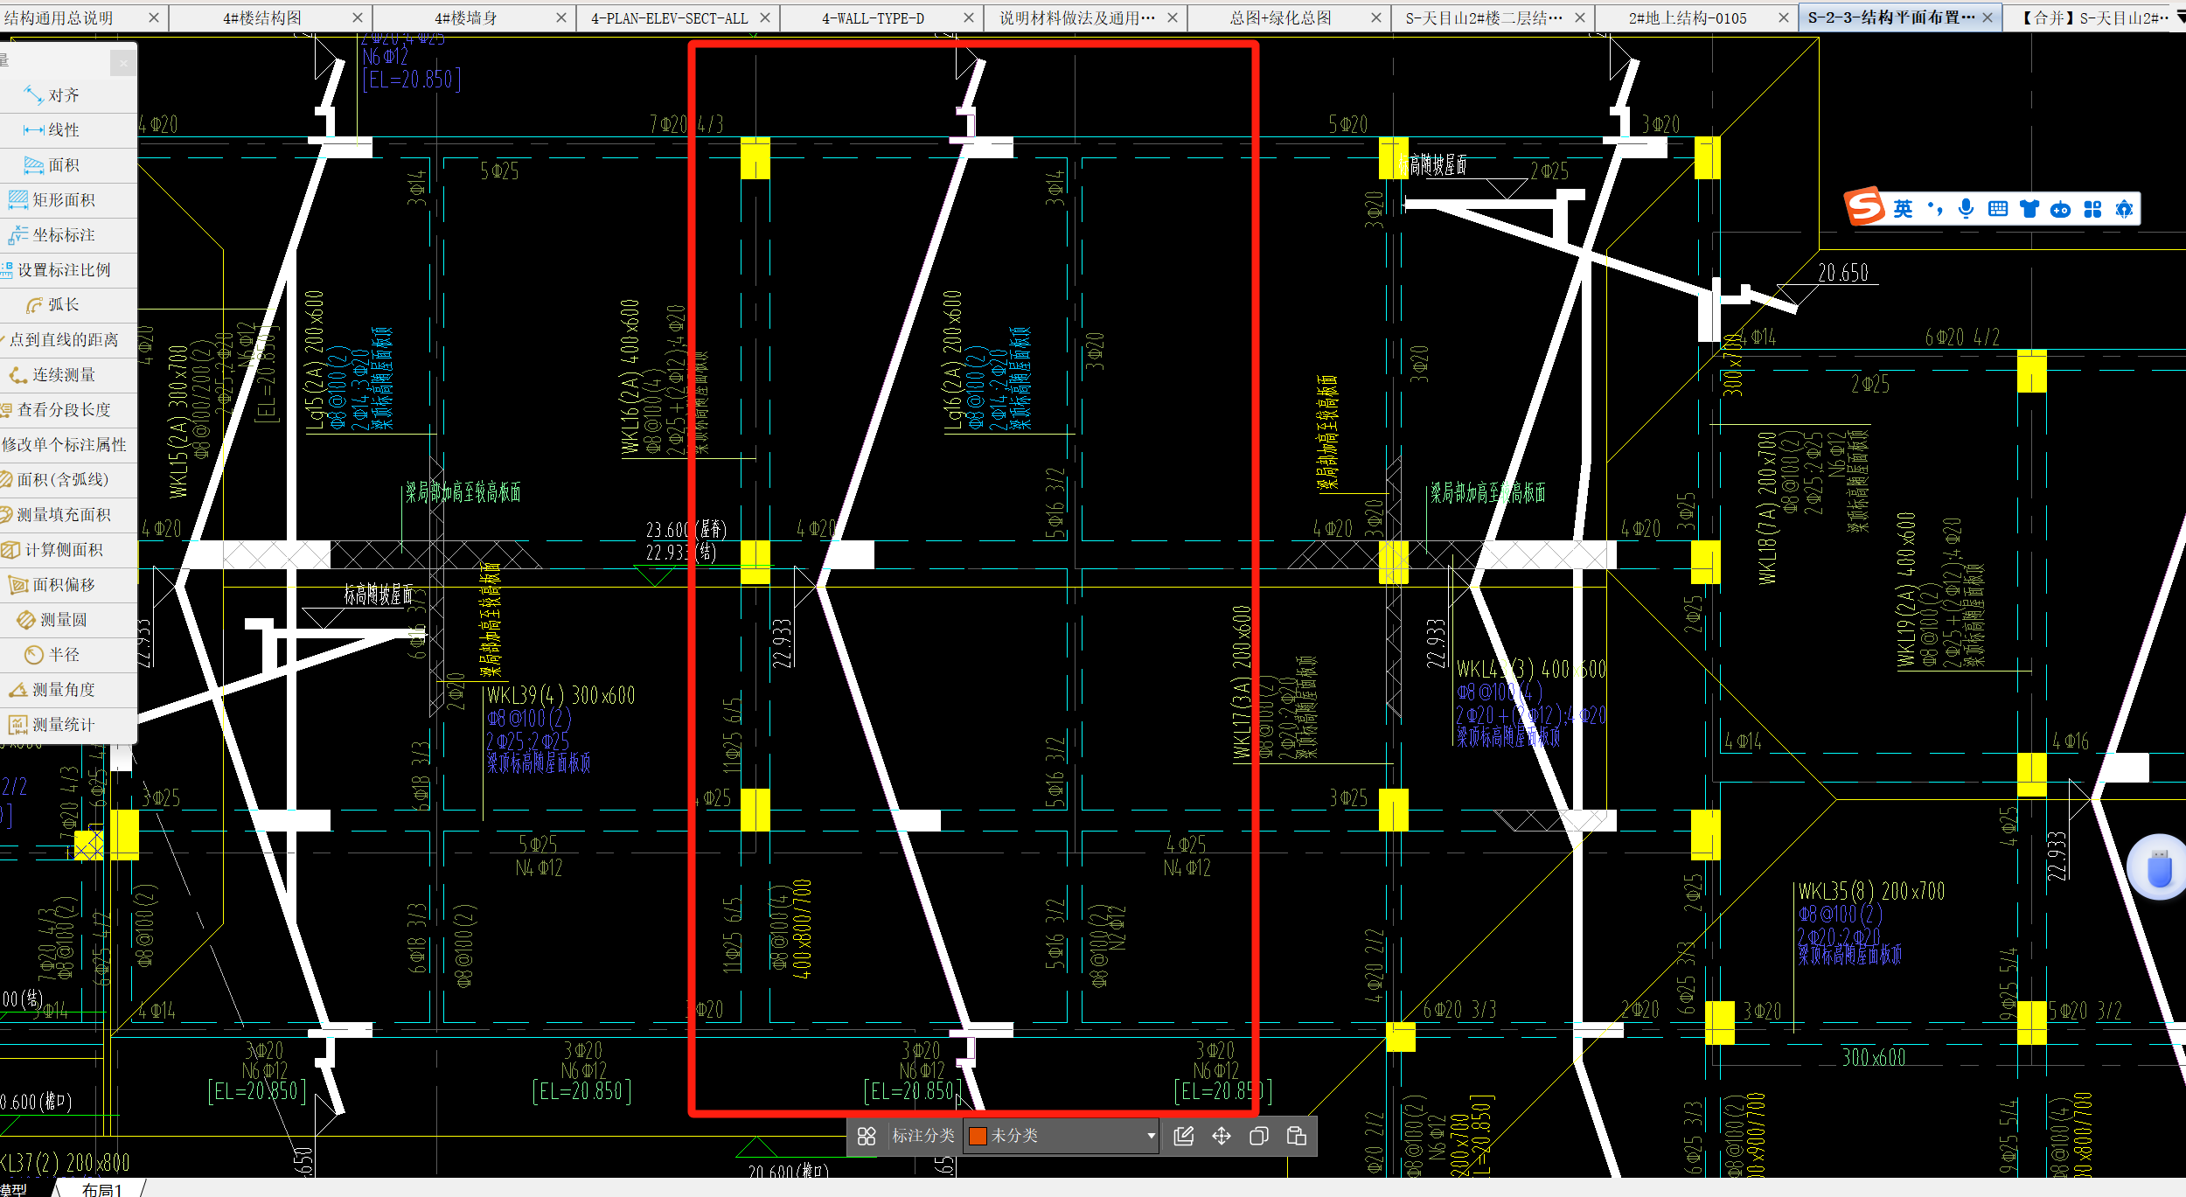Click the paste annotation clipboard icon
This screenshot has width=2186, height=1197.
(1297, 1136)
